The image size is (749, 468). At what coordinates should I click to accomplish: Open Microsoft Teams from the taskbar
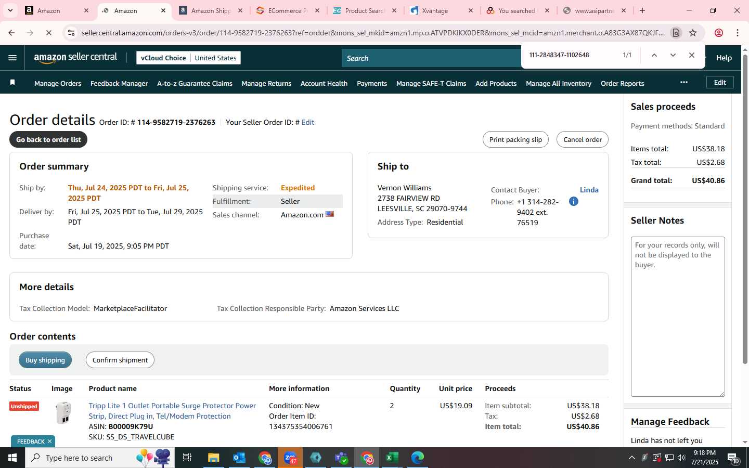[x=341, y=458]
